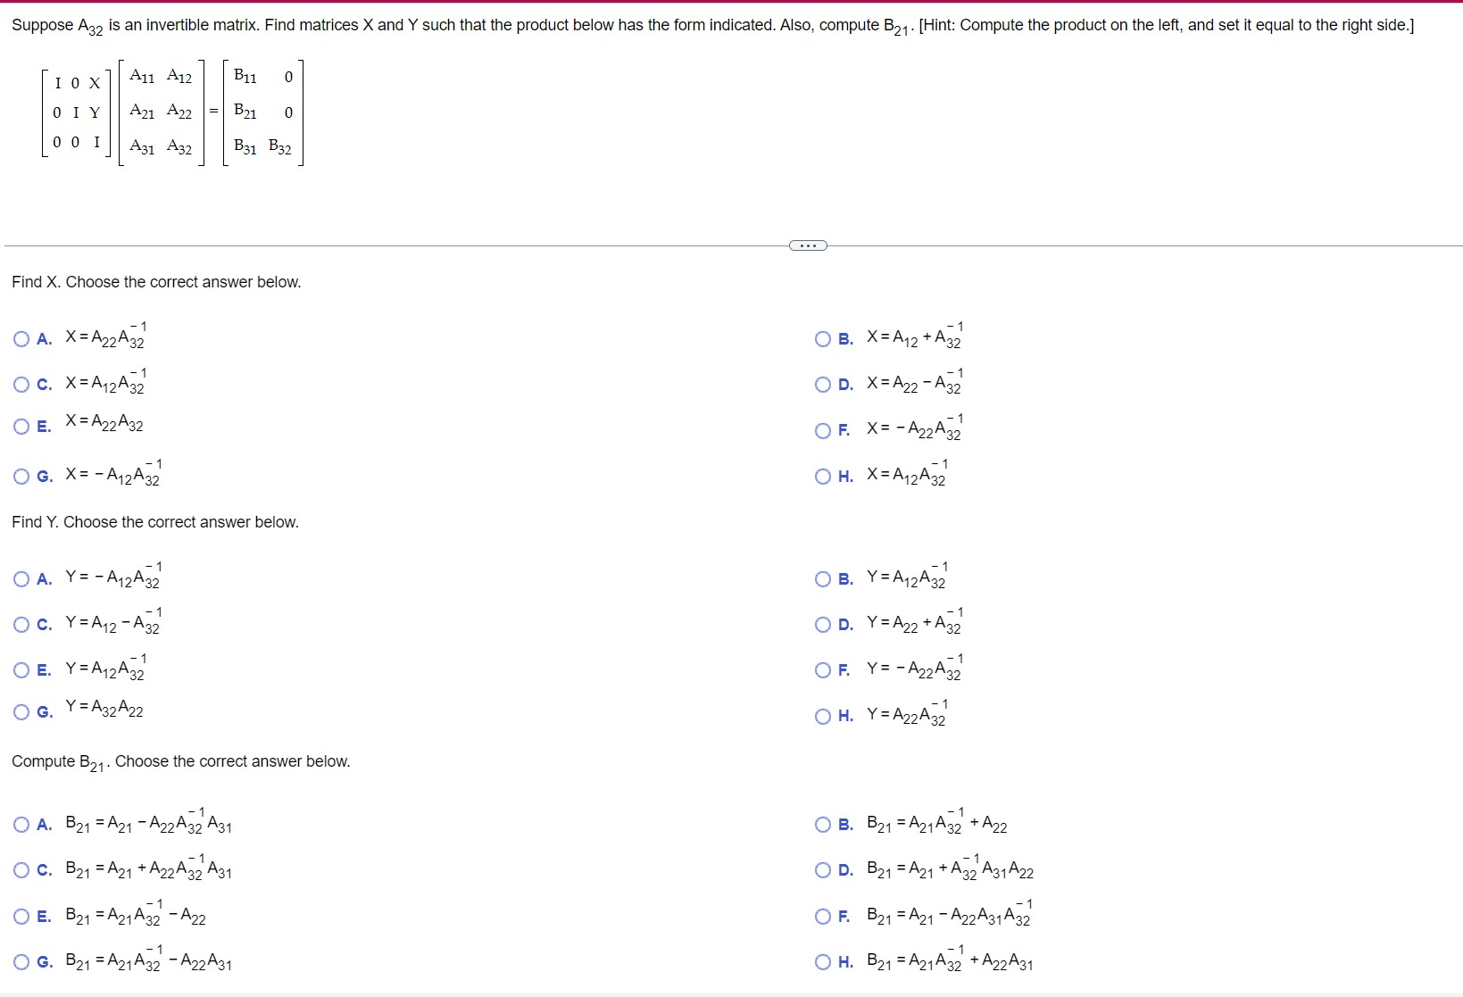Choose option F, Y = −A22A32 inverse
Screen dimensions: 1463x997
[822, 669]
